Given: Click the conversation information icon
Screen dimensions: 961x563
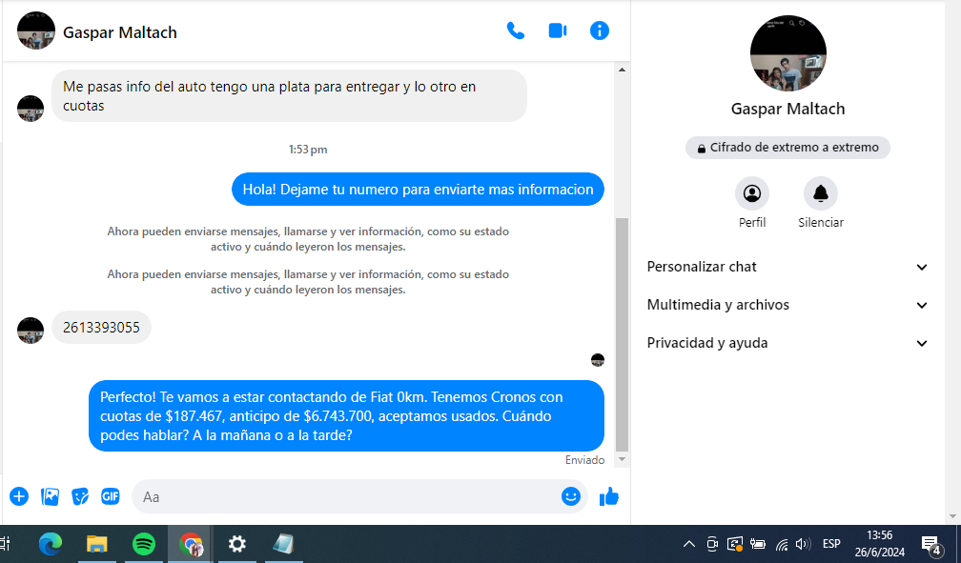Looking at the screenshot, I should tap(600, 30).
